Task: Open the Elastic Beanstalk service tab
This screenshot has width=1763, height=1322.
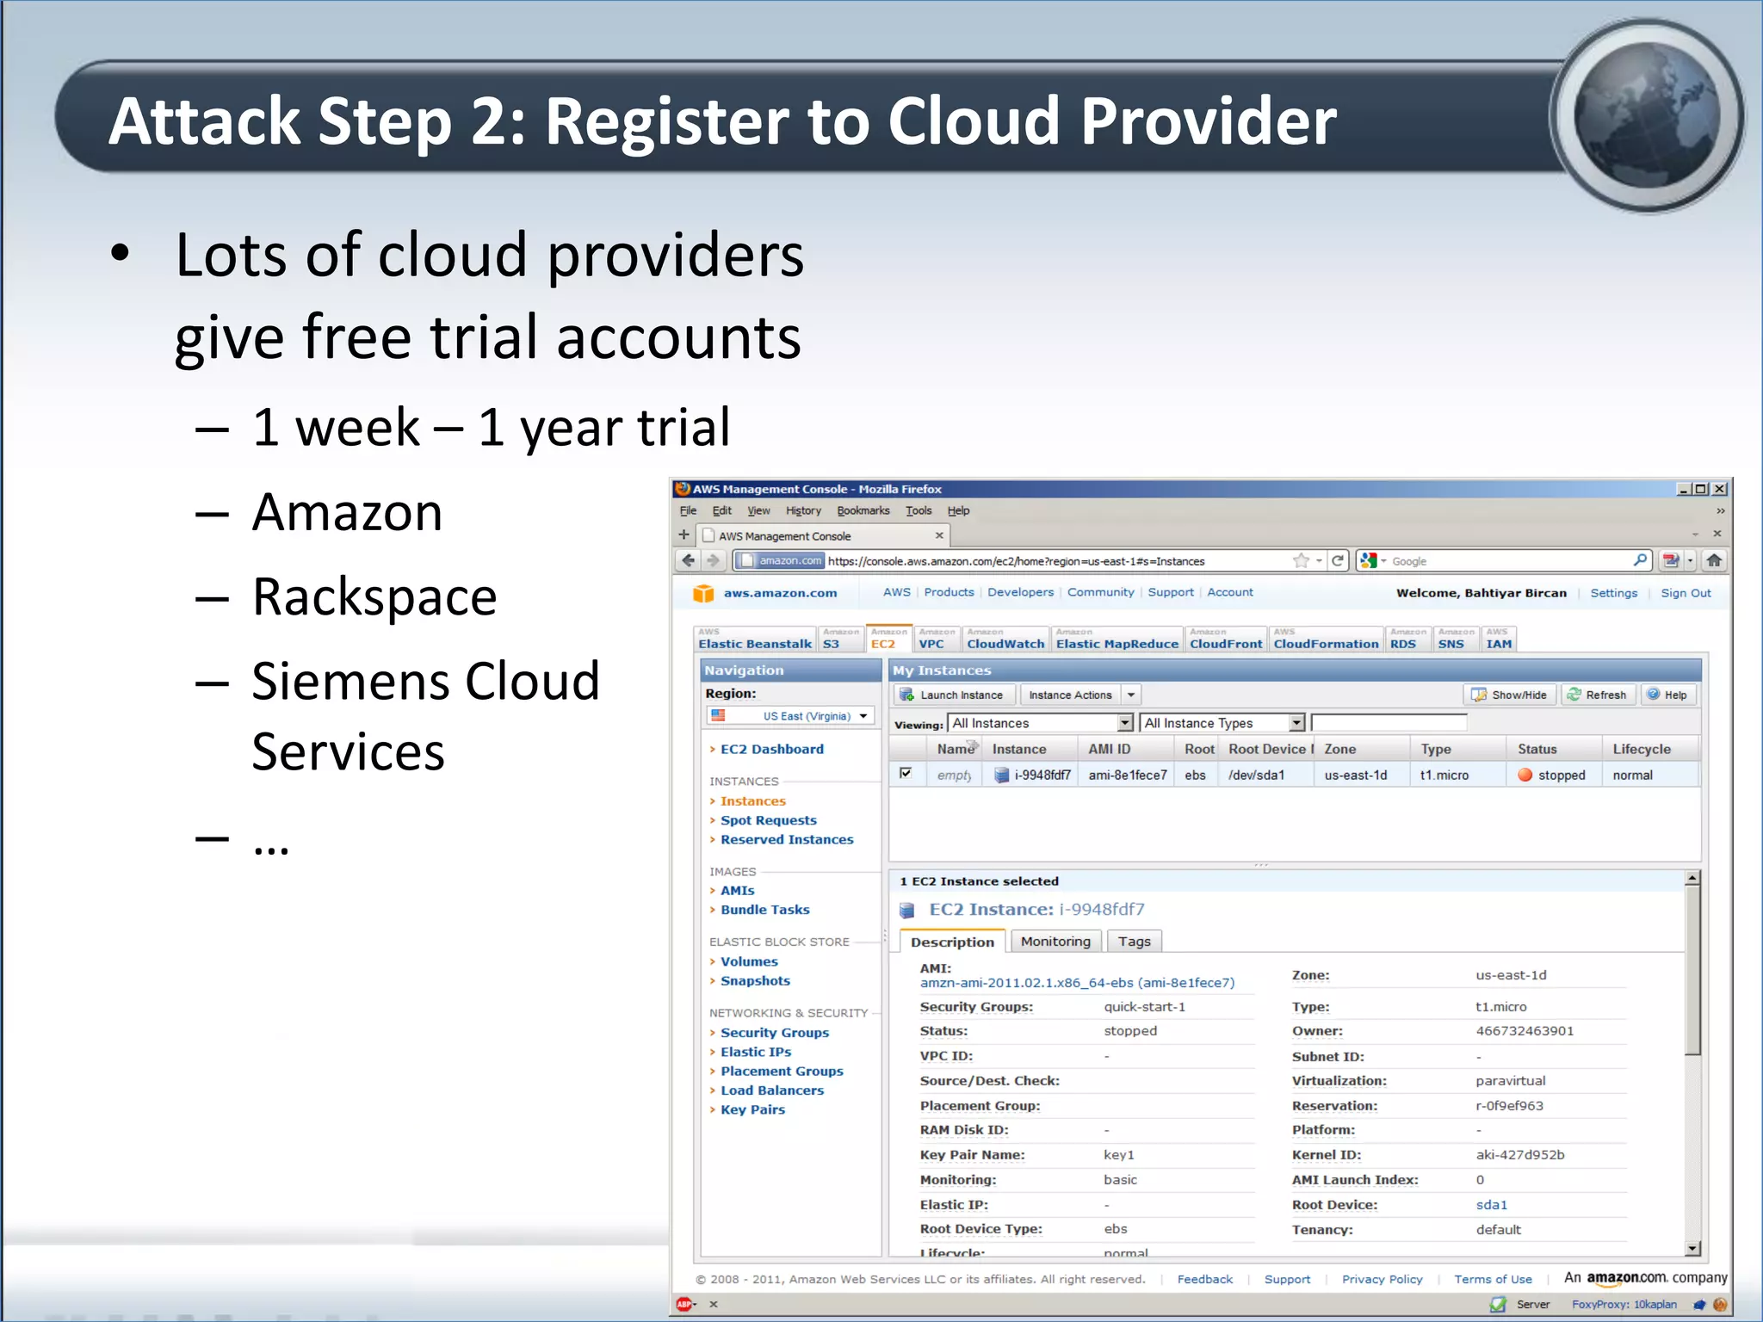Action: point(755,639)
